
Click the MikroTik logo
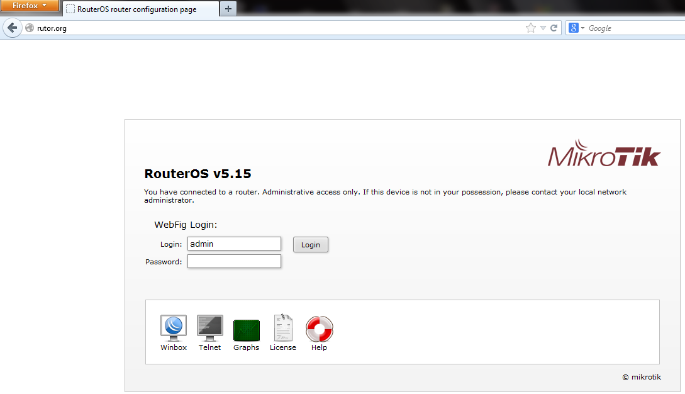point(604,153)
